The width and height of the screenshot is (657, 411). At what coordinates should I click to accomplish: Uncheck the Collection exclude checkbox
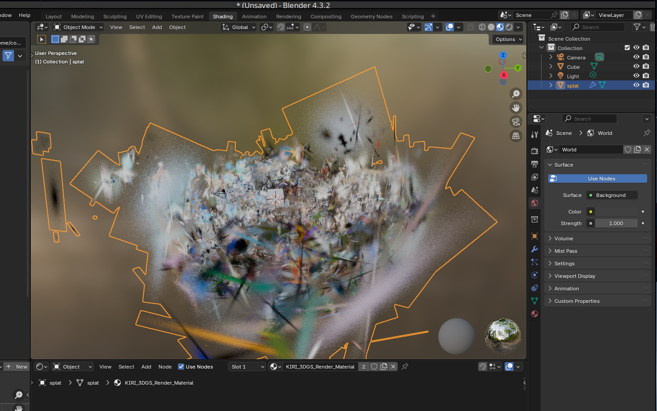pyautogui.click(x=627, y=48)
